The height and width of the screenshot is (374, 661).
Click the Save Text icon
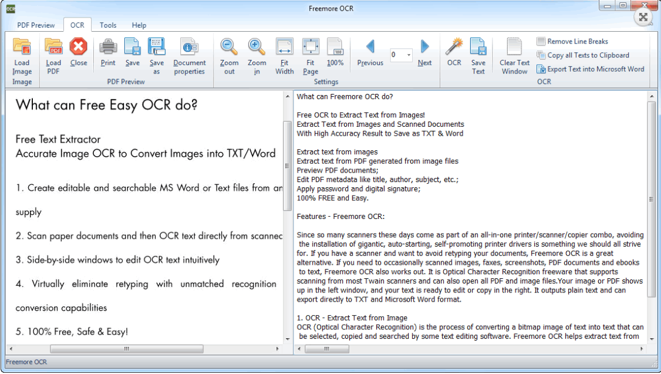point(478,46)
